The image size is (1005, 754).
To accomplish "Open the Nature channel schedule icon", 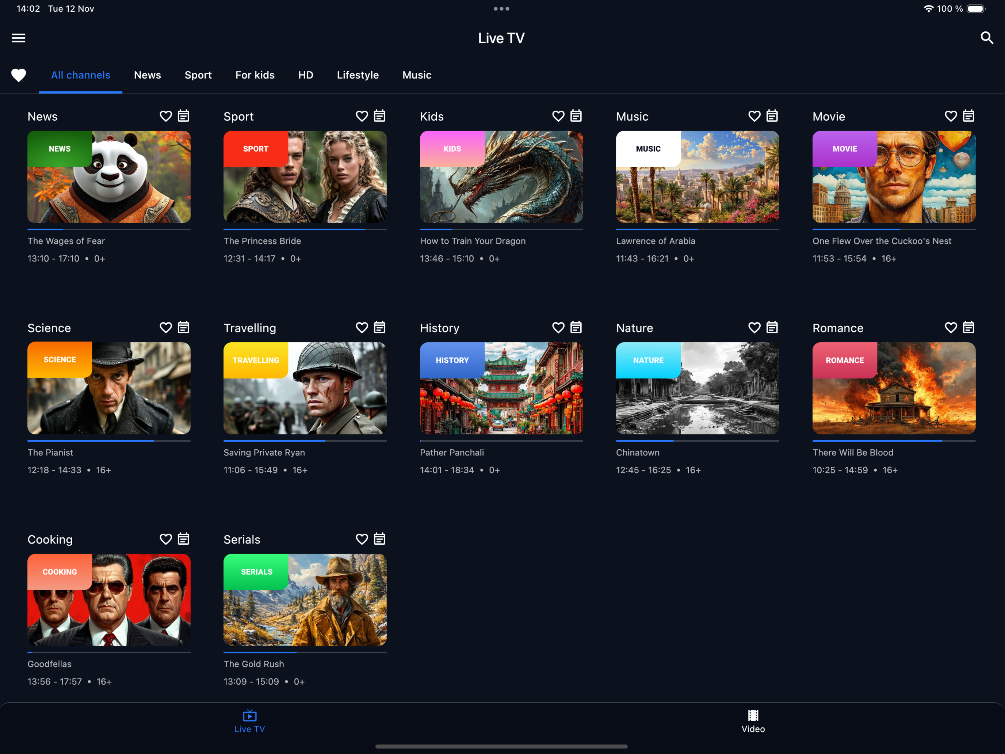I will click(x=772, y=327).
